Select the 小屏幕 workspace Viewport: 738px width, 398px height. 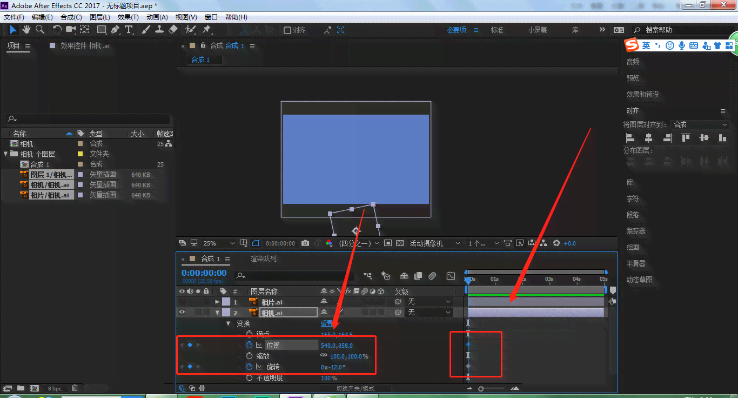[x=538, y=30]
